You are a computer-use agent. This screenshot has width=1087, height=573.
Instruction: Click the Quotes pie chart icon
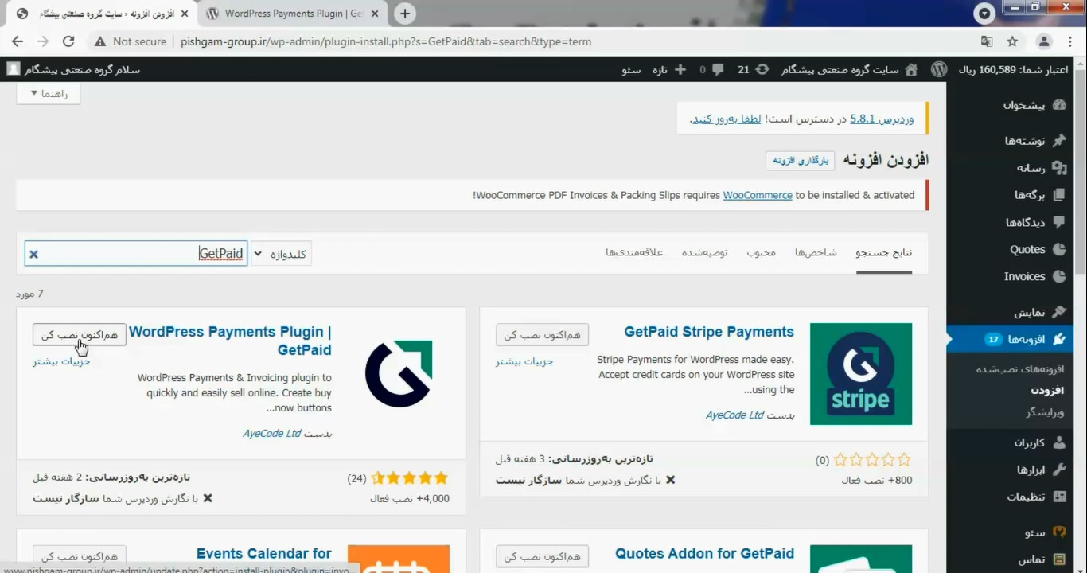pyautogui.click(x=1058, y=249)
